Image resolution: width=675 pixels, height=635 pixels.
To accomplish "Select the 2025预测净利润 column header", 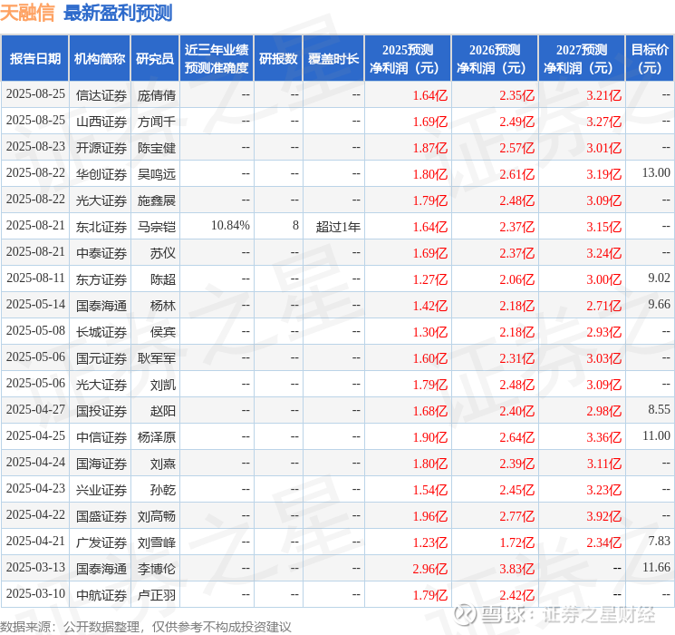I will [x=407, y=58].
